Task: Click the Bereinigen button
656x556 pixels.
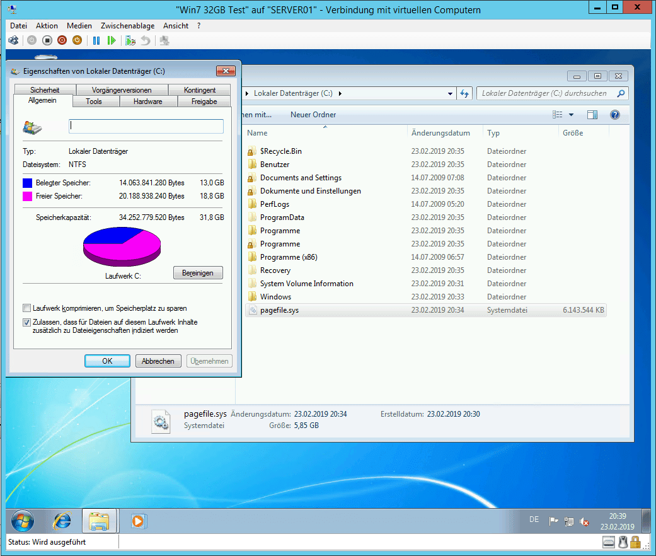Action: click(198, 273)
